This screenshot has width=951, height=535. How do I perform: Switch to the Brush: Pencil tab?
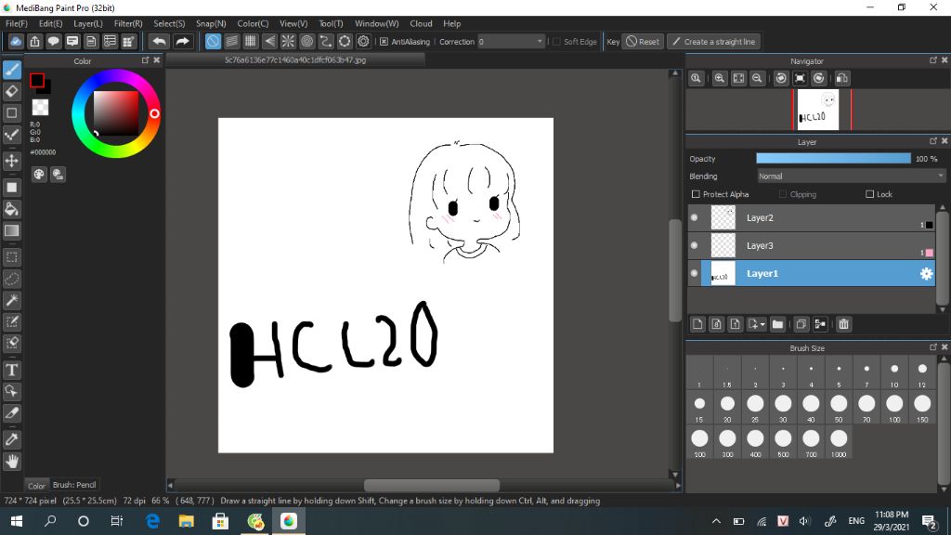click(x=74, y=485)
